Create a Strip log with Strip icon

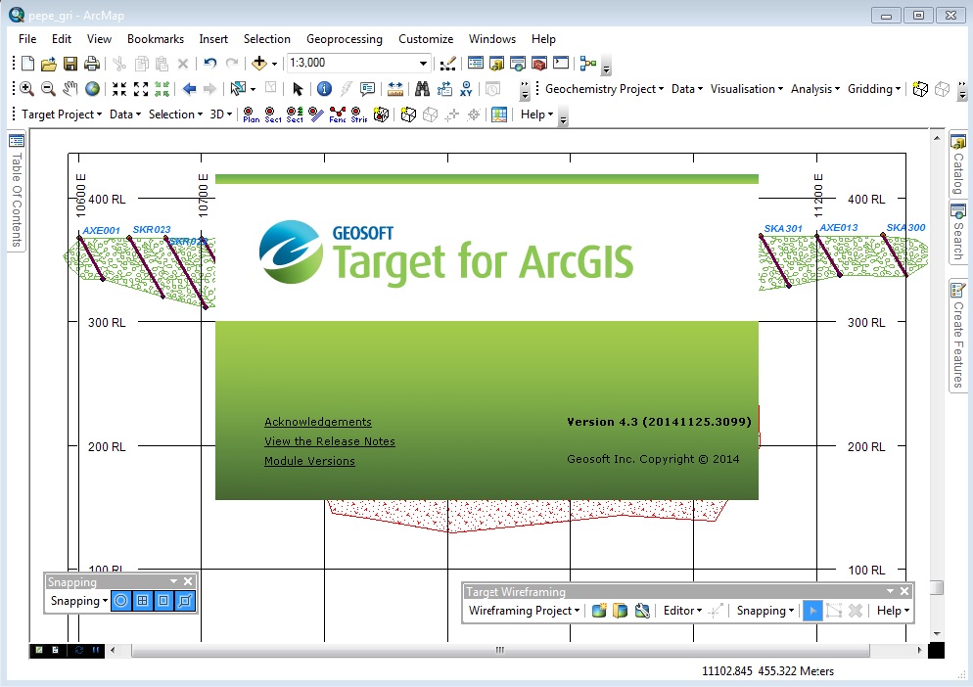click(x=359, y=114)
